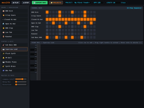Pick the Closed Hi-Hat instrument icon
Image resolution: width=144 pixels, height=108 pixels.
tap(3, 19)
